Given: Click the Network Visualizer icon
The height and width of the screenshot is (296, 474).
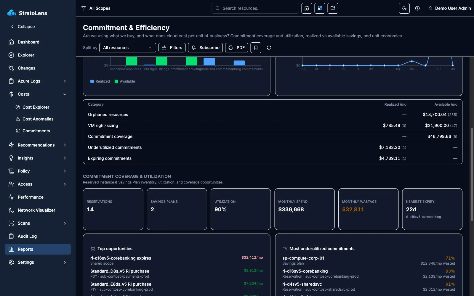Looking at the screenshot, I should click(x=11, y=210).
